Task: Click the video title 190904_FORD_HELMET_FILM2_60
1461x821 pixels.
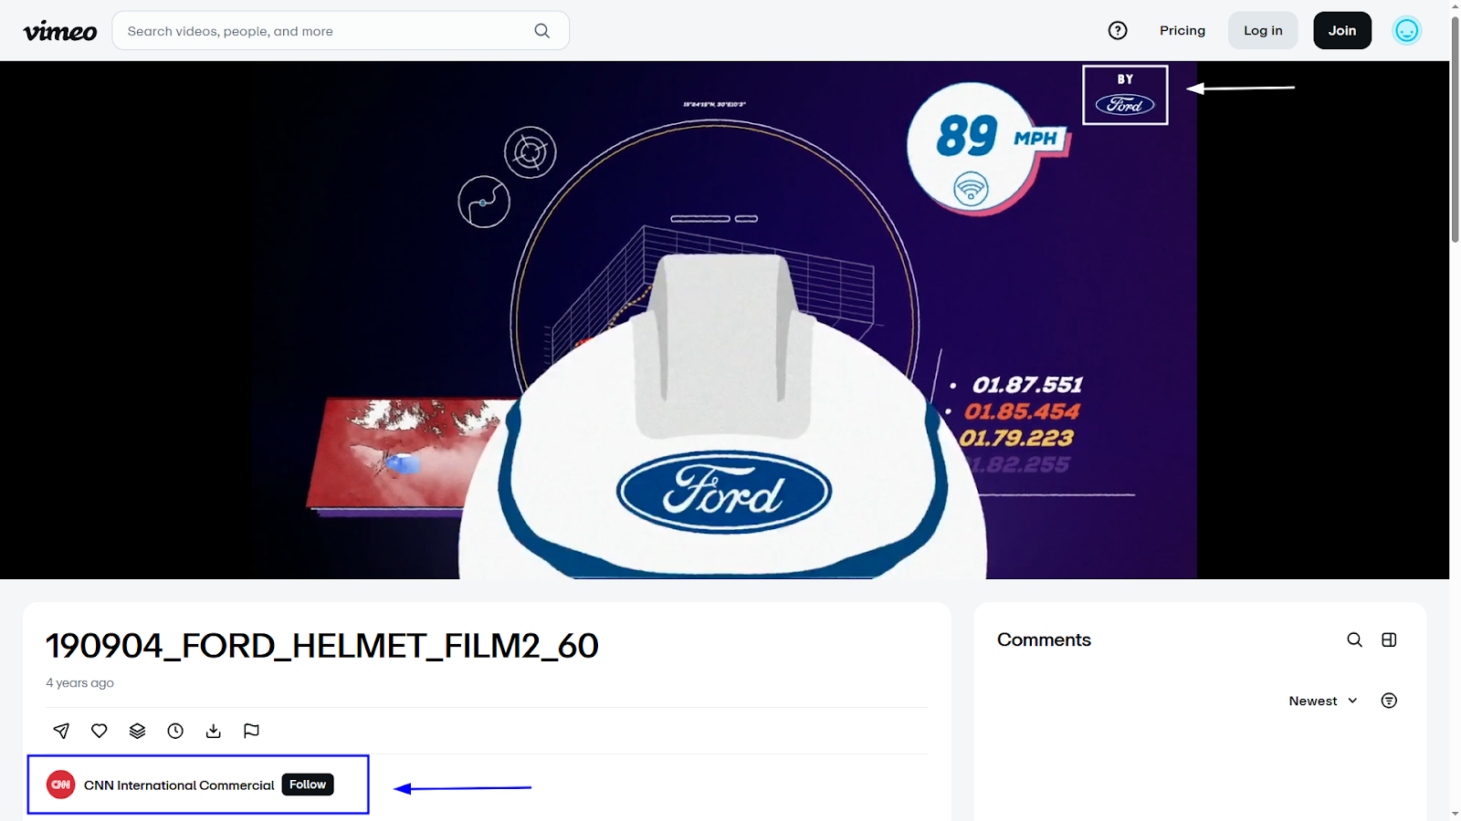Action: pos(322,646)
